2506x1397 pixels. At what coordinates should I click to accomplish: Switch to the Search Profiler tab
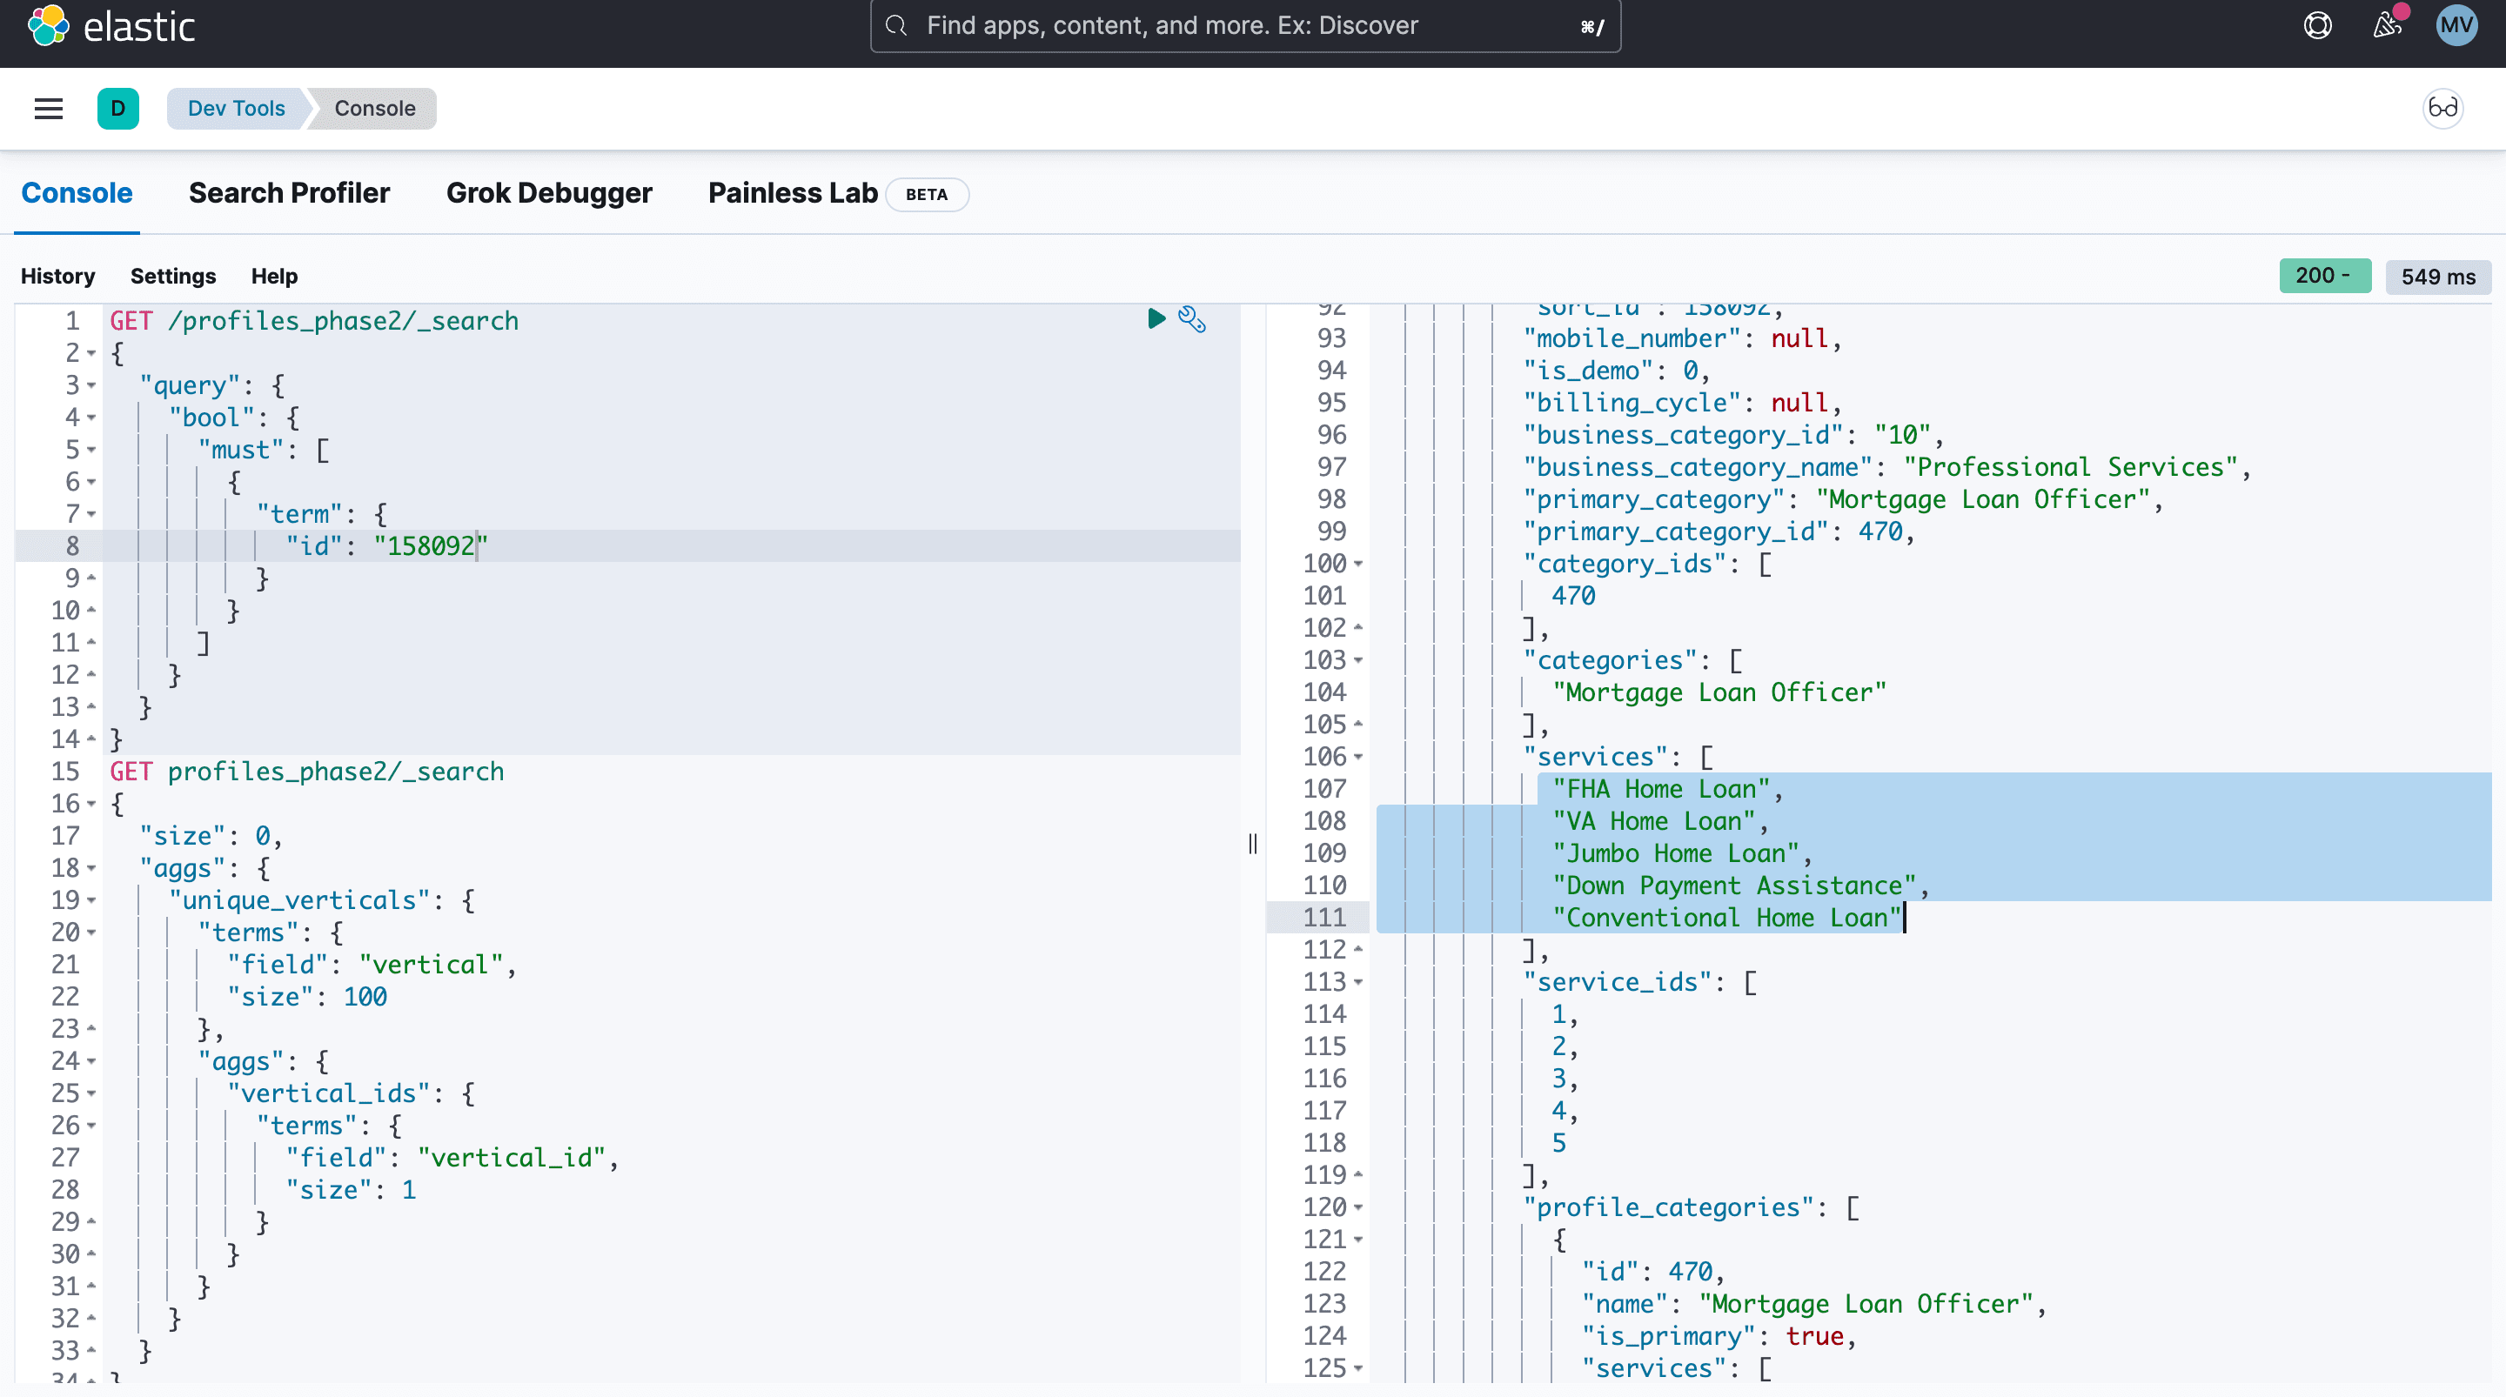[x=289, y=194]
